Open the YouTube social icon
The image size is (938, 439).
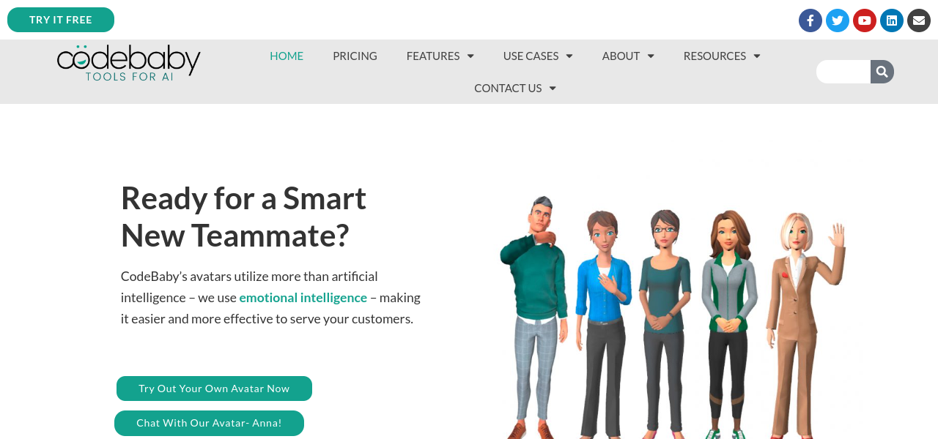click(865, 20)
